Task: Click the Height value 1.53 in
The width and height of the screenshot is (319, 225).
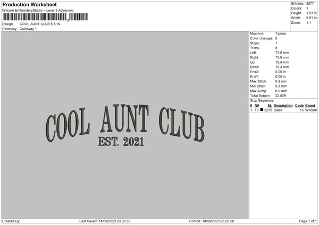Action: [311, 13]
